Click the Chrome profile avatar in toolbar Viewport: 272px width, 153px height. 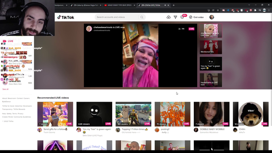pos(264,10)
